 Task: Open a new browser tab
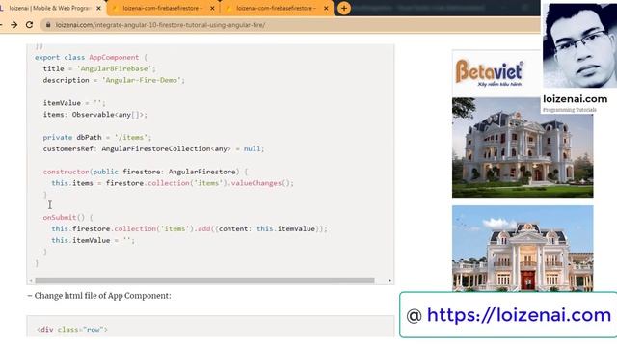[343, 8]
